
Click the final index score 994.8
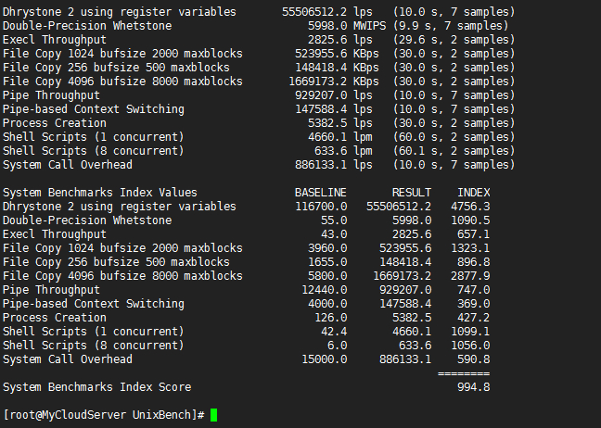[x=473, y=387]
